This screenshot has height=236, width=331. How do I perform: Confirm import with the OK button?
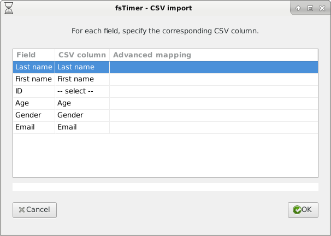(303, 210)
